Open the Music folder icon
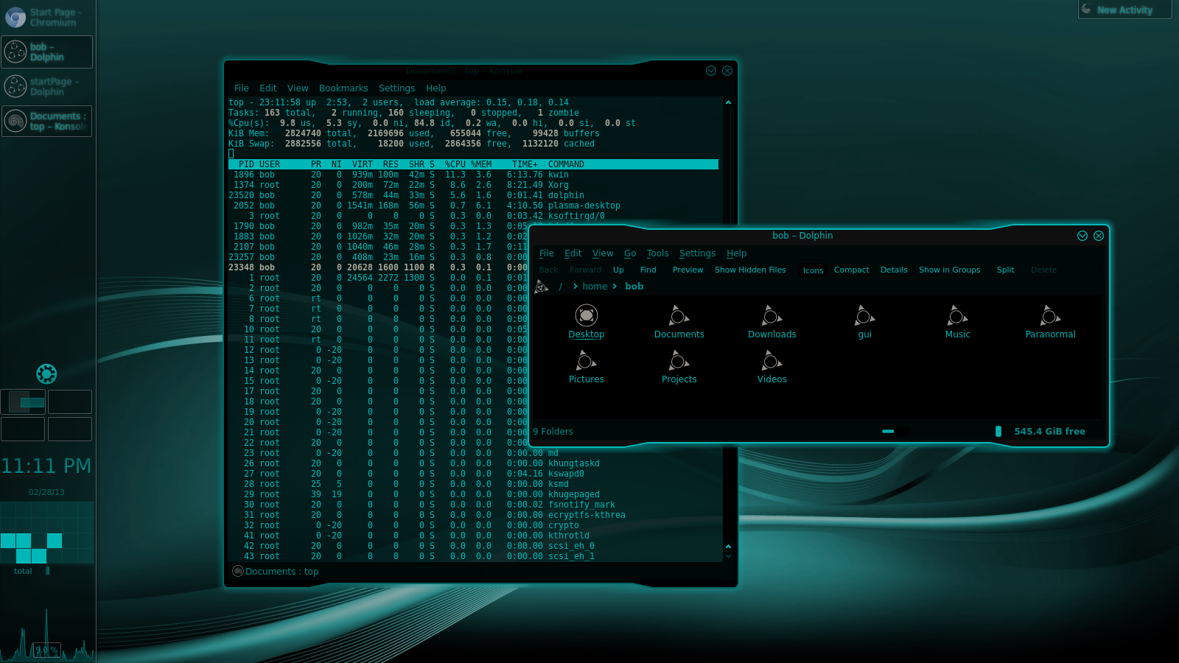 pos(957,316)
